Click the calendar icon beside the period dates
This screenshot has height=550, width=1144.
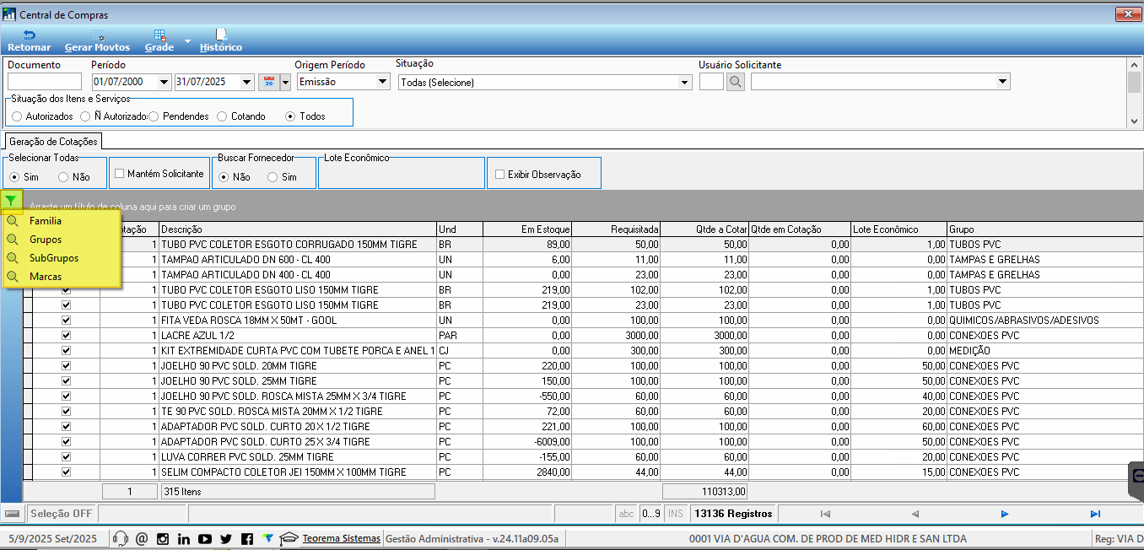tap(269, 82)
